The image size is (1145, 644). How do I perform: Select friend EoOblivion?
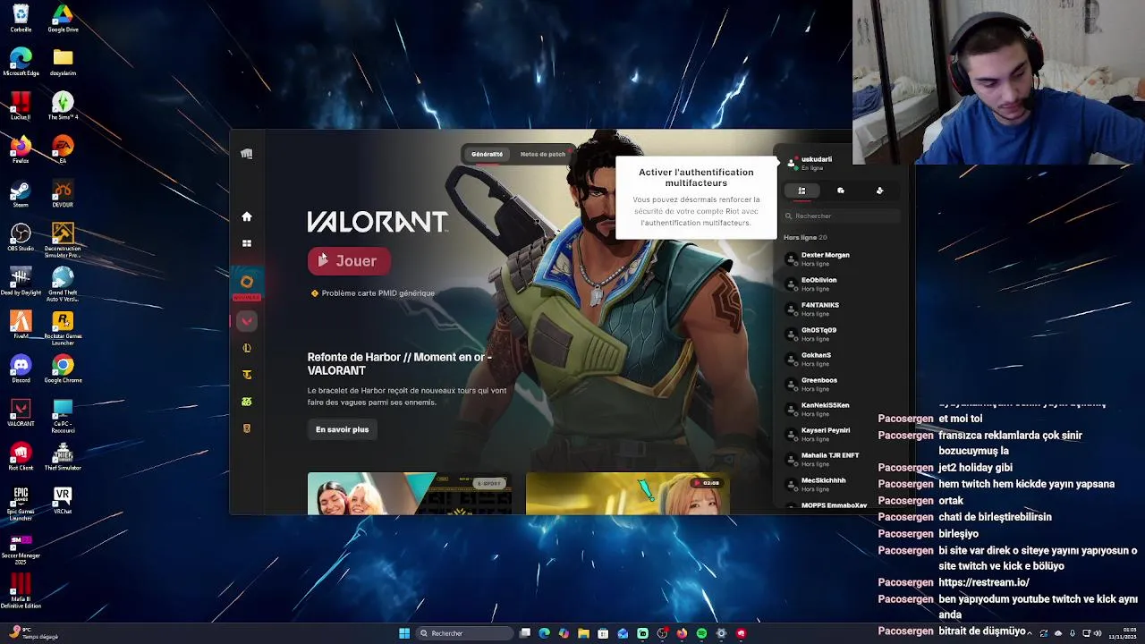click(841, 284)
